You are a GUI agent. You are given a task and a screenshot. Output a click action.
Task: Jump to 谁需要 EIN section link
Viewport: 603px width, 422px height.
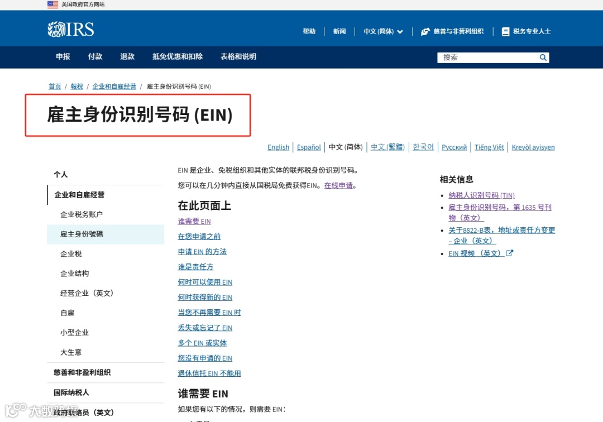click(x=194, y=222)
